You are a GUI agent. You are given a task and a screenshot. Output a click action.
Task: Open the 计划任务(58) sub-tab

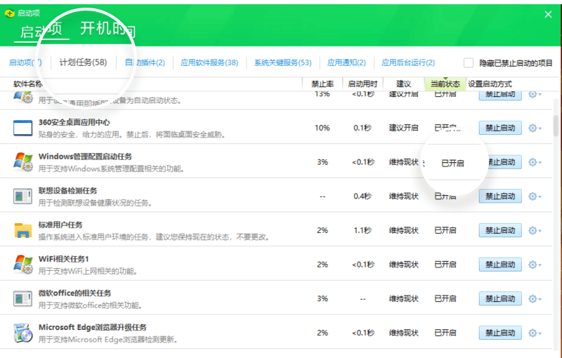point(83,62)
